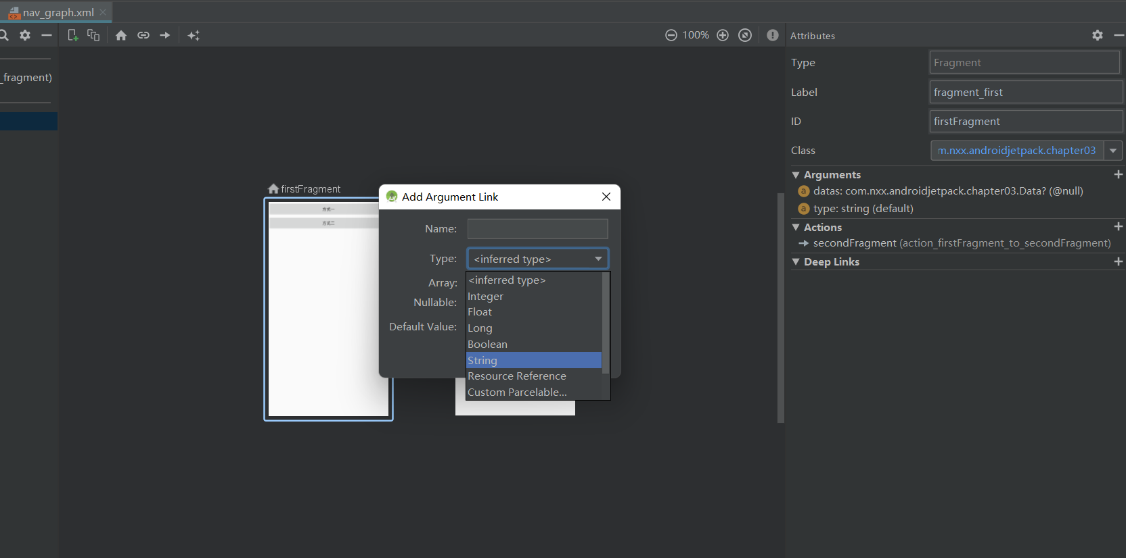1126x558 pixels.
Task: Collapse the Actions section
Action: (x=796, y=228)
